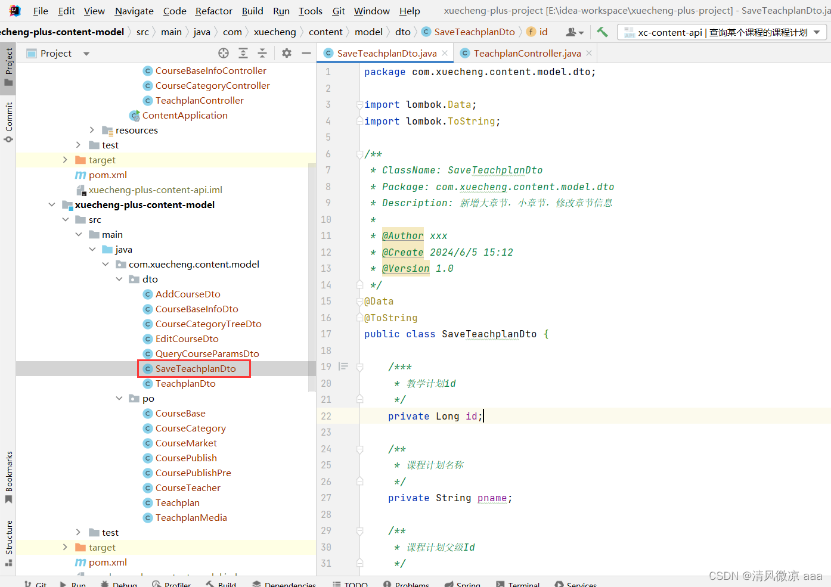This screenshot has height=587, width=831.
Task: Open the Project view dropdown arrow
Action: coord(86,54)
